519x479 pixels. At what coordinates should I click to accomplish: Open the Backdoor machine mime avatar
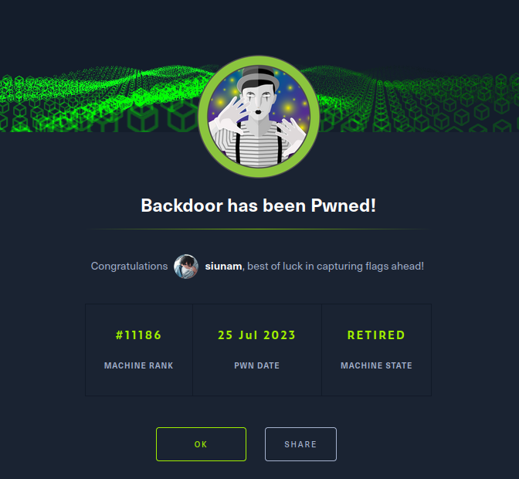[259, 117]
